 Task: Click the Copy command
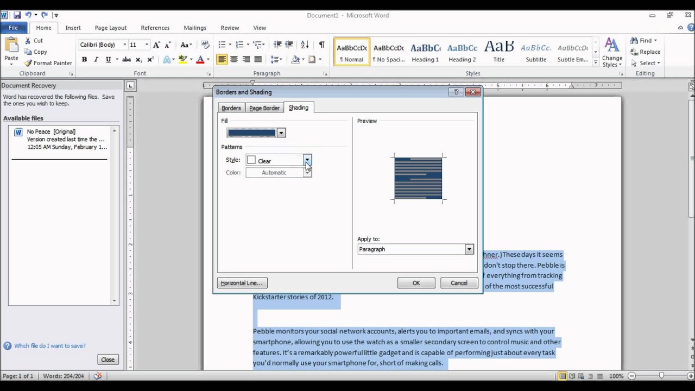35,52
